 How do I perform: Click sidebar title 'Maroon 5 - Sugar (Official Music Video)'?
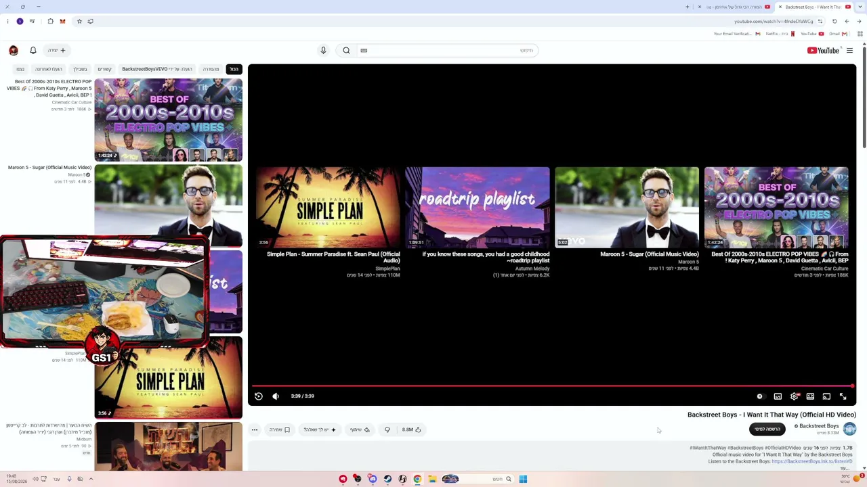pos(49,167)
